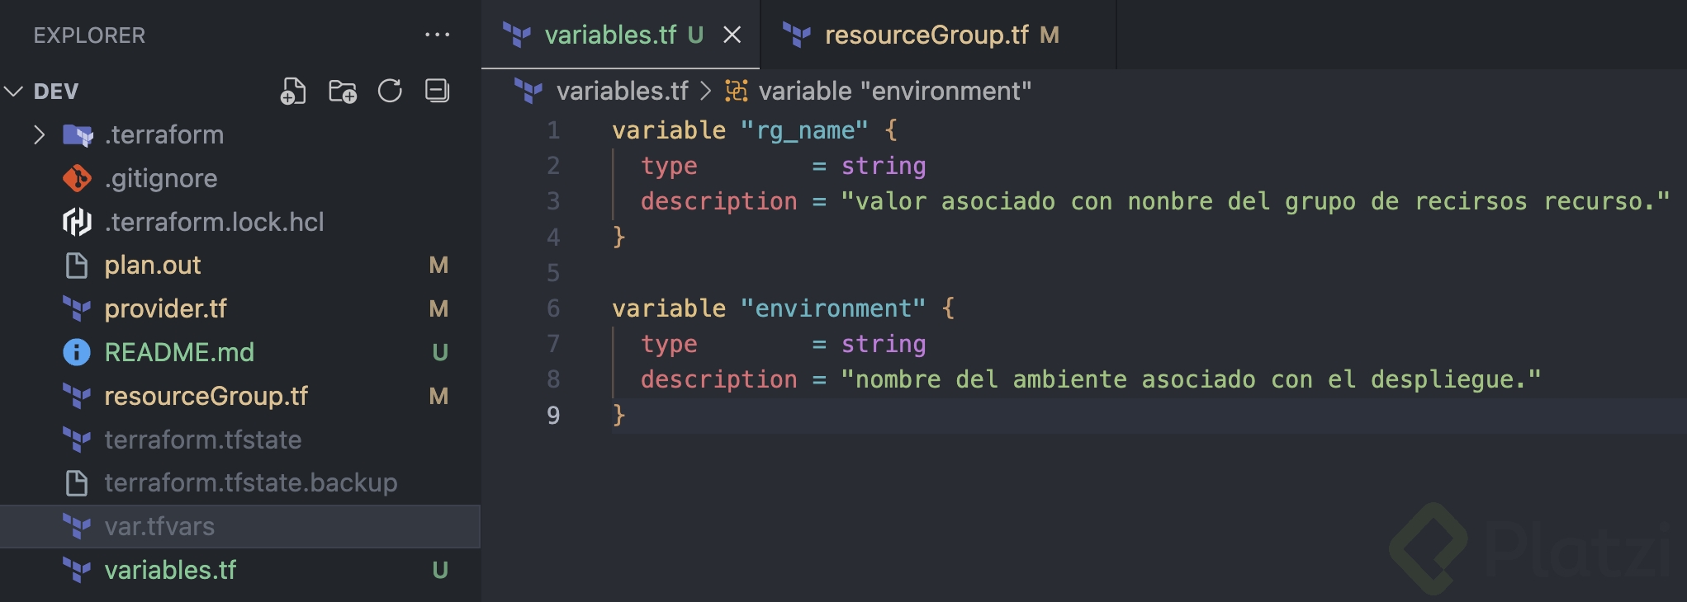The image size is (1687, 602).
Task: Collapse the DEV workspace section
Action: [14, 91]
